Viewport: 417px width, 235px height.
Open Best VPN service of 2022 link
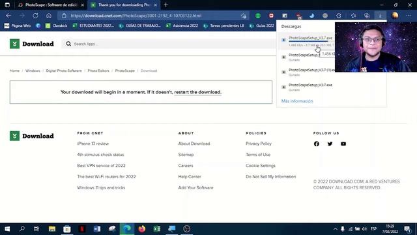click(101, 165)
